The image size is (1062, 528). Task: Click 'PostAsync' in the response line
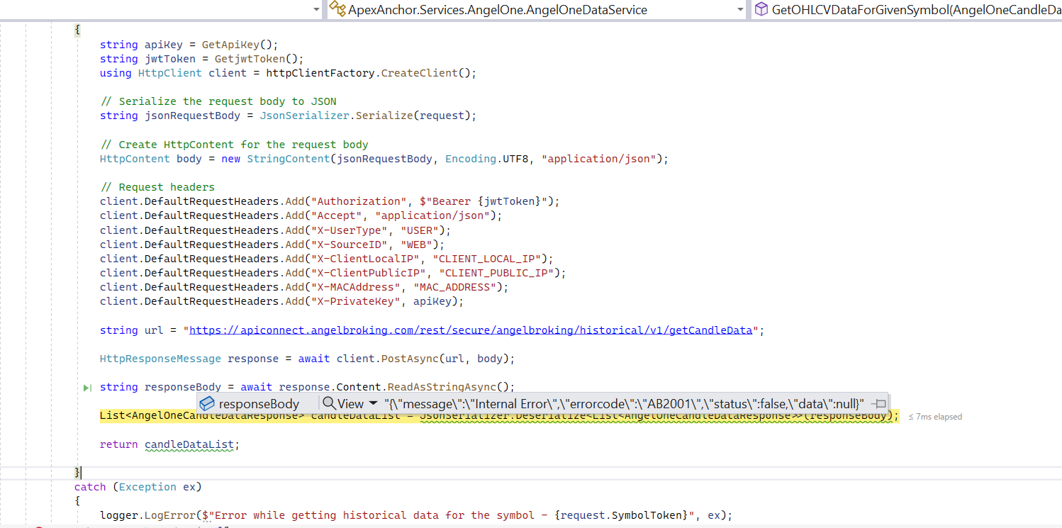click(x=410, y=359)
